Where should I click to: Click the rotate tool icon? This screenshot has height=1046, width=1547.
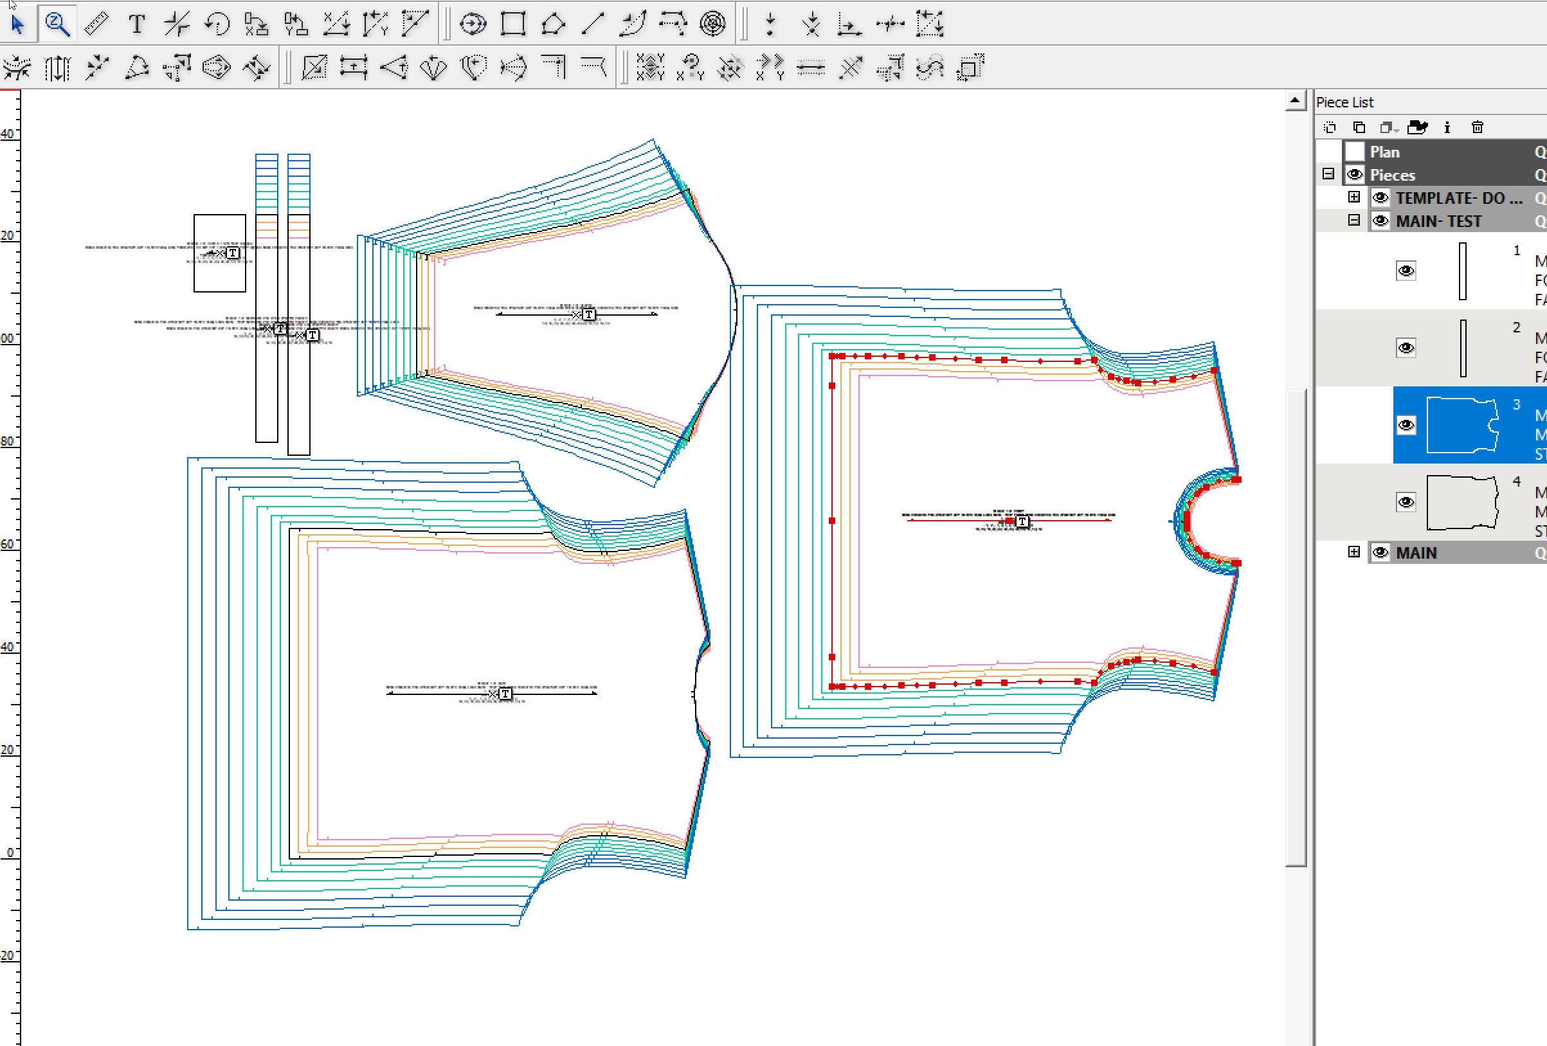[217, 24]
